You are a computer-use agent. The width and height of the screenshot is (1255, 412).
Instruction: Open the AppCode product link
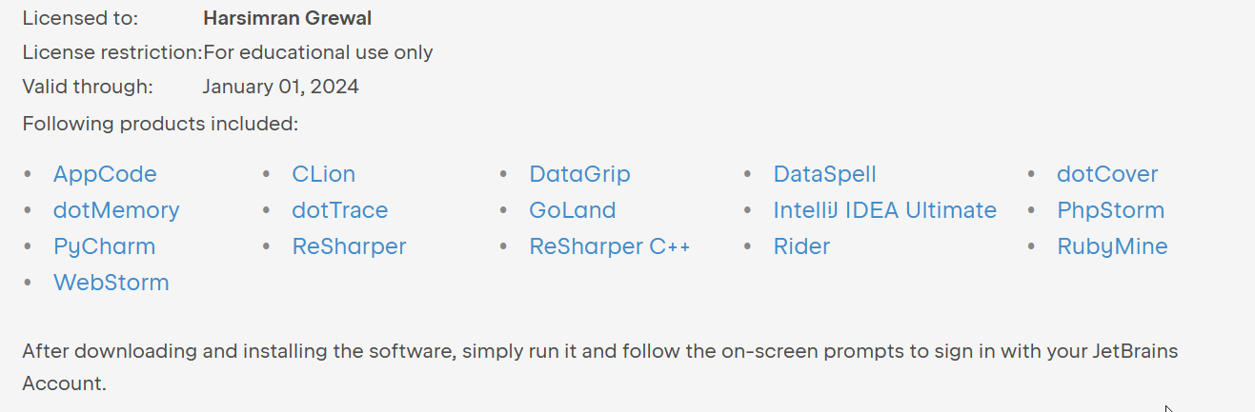click(x=105, y=174)
